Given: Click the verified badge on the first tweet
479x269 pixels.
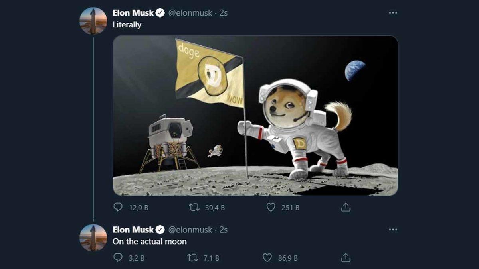Looking at the screenshot, I should (160, 12).
